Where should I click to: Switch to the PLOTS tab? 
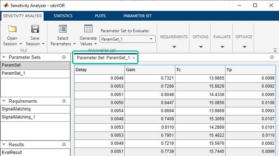(100, 16)
